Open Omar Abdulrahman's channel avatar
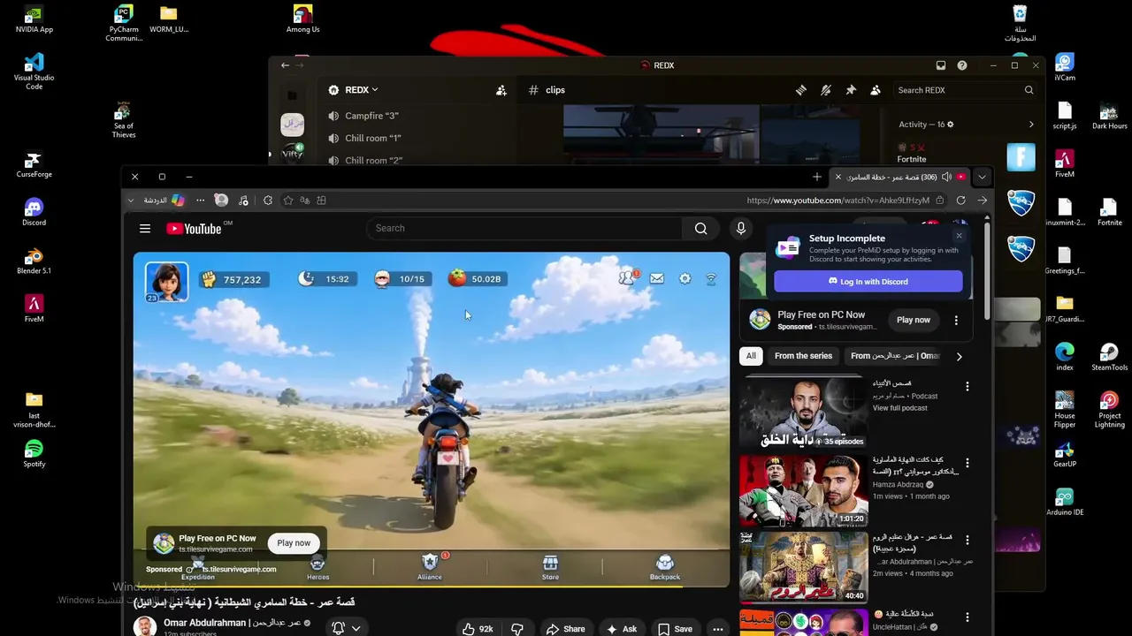This screenshot has width=1132, height=636. point(145,626)
